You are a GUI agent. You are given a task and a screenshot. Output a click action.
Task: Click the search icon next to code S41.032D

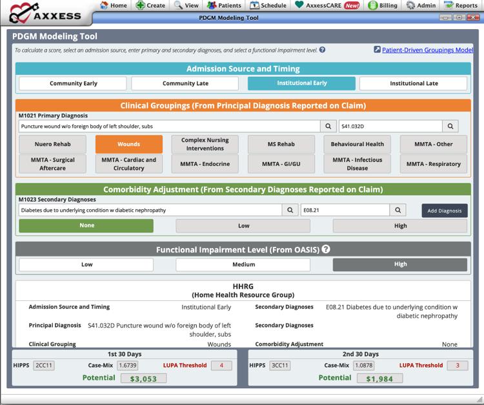point(450,127)
